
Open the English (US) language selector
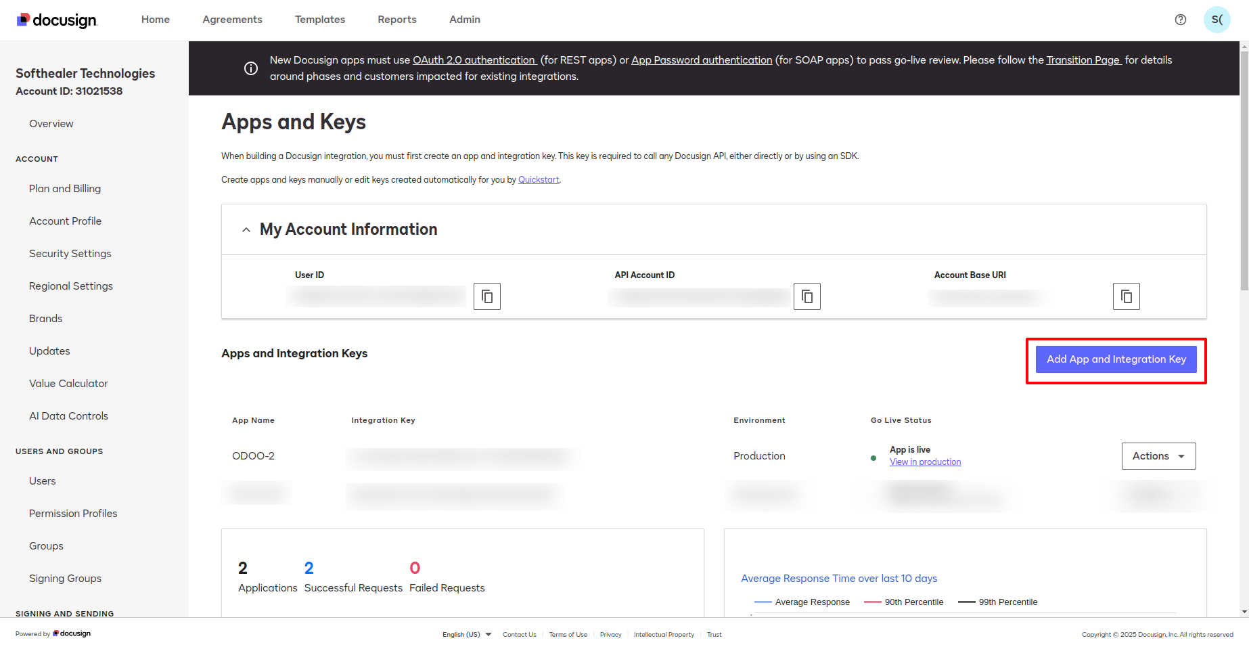(x=467, y=635)
